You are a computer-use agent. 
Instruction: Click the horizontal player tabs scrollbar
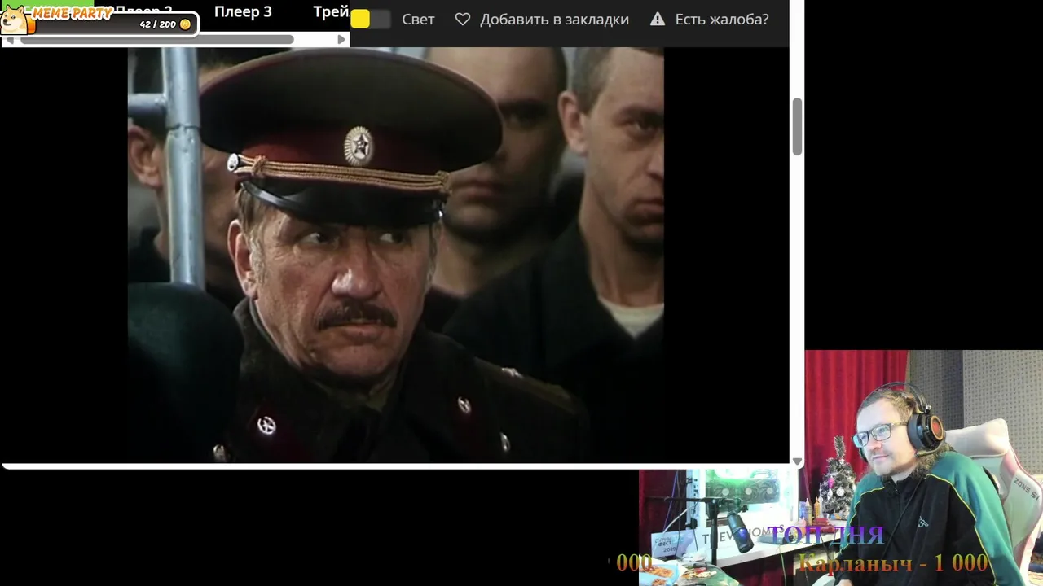[156, 39]
